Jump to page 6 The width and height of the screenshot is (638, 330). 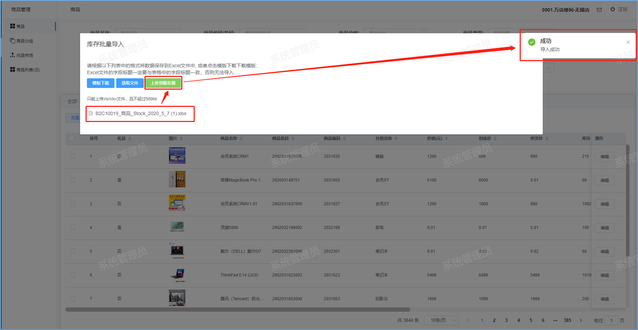(x=543, y=320)
